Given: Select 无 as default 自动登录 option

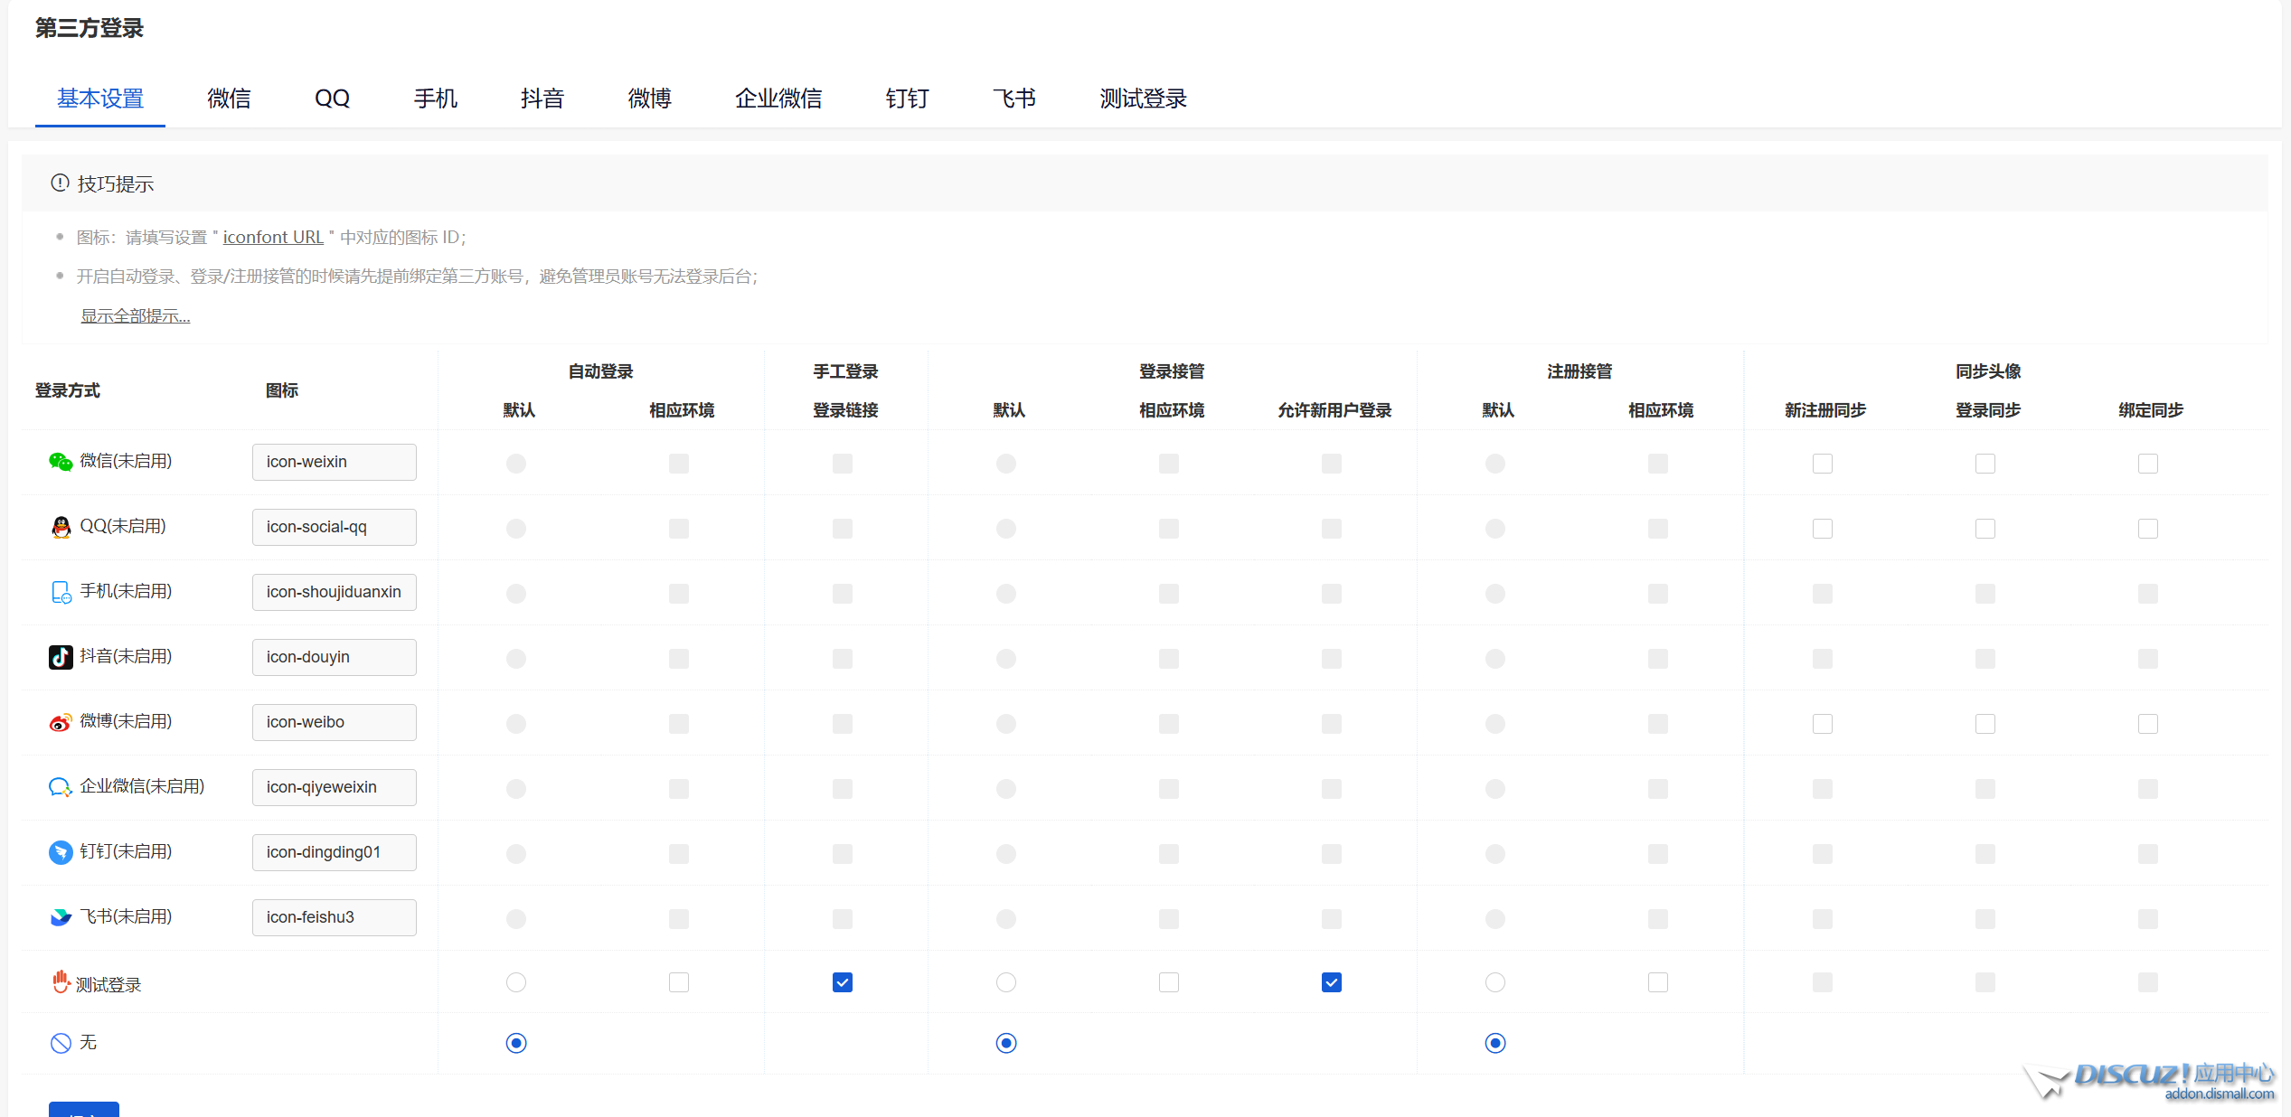Looking at the screenshot, I should 515,1043.
